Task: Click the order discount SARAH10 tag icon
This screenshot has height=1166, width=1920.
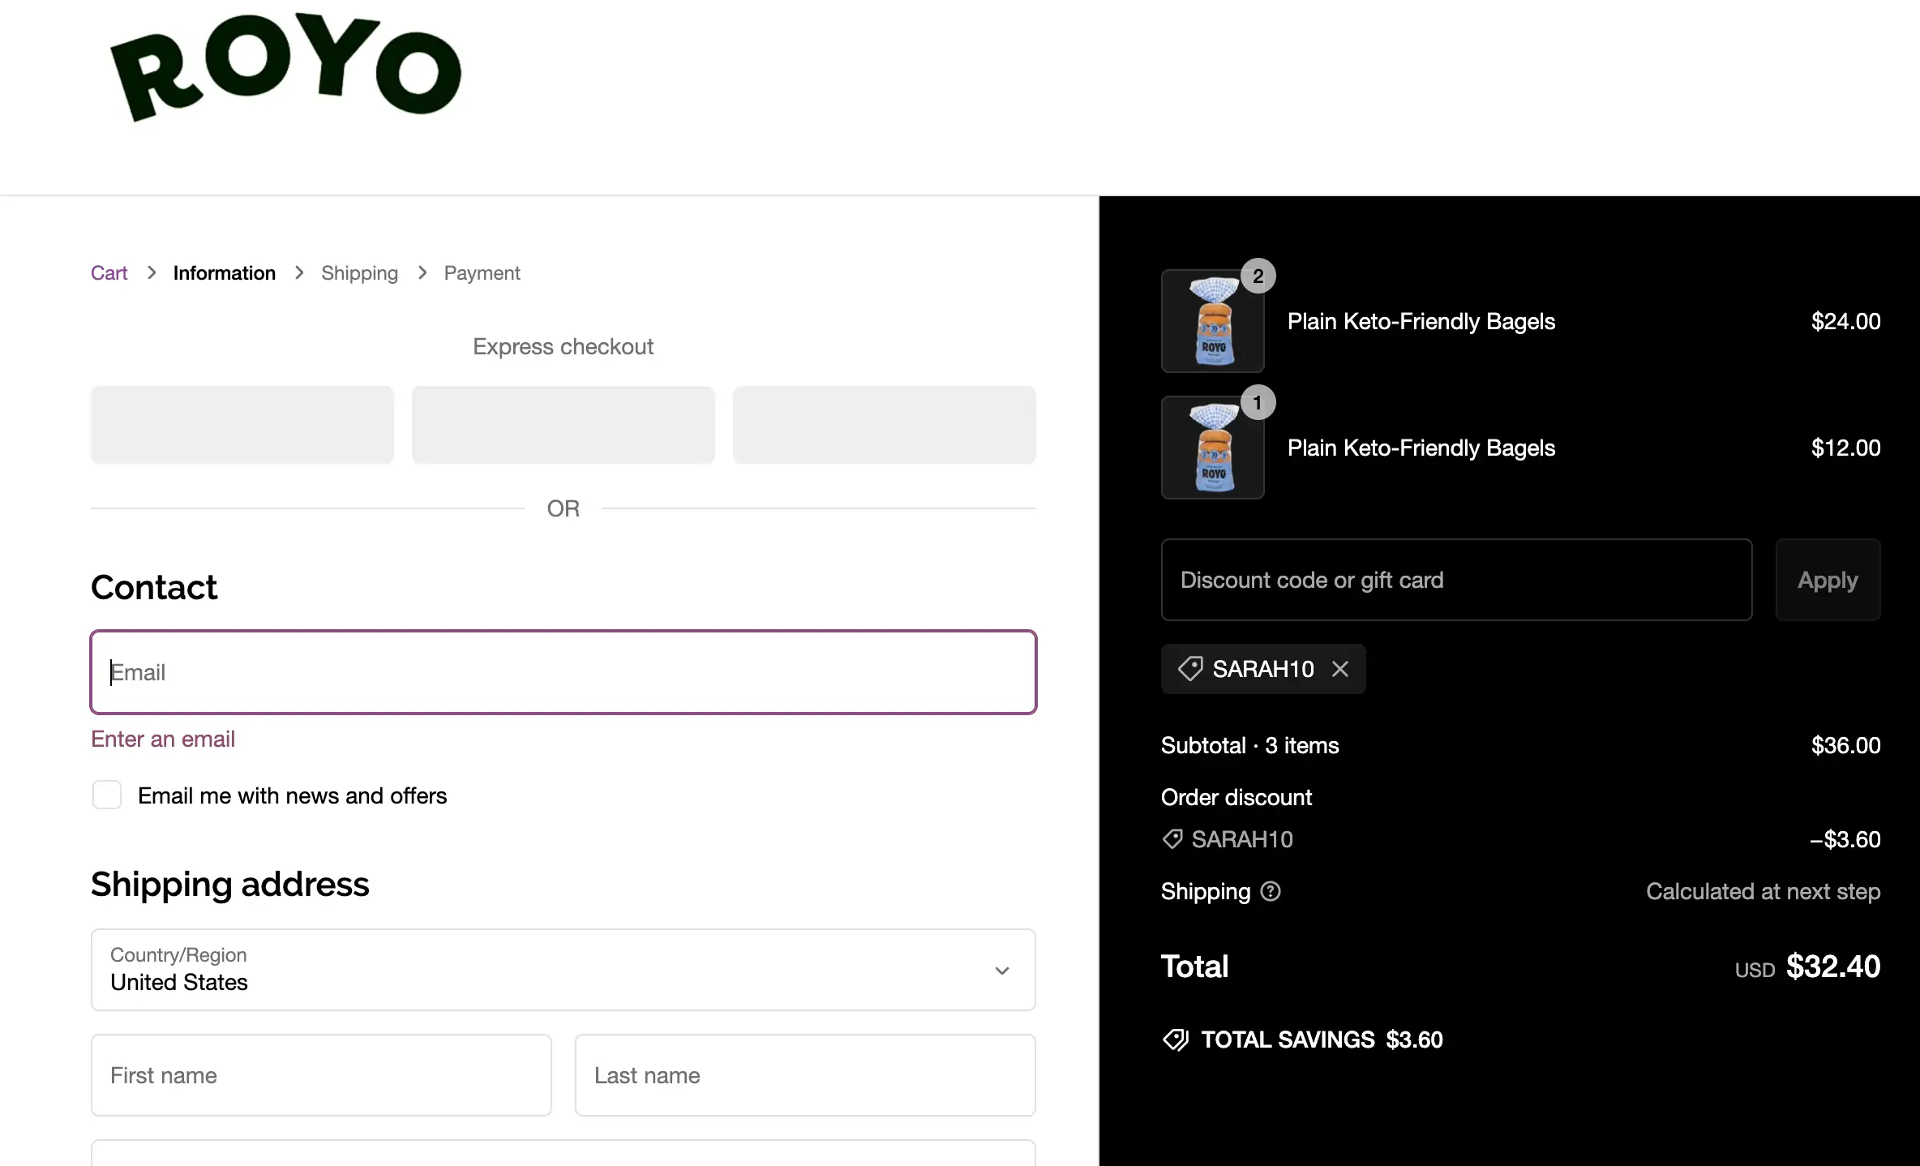Action: [1172, 839]
